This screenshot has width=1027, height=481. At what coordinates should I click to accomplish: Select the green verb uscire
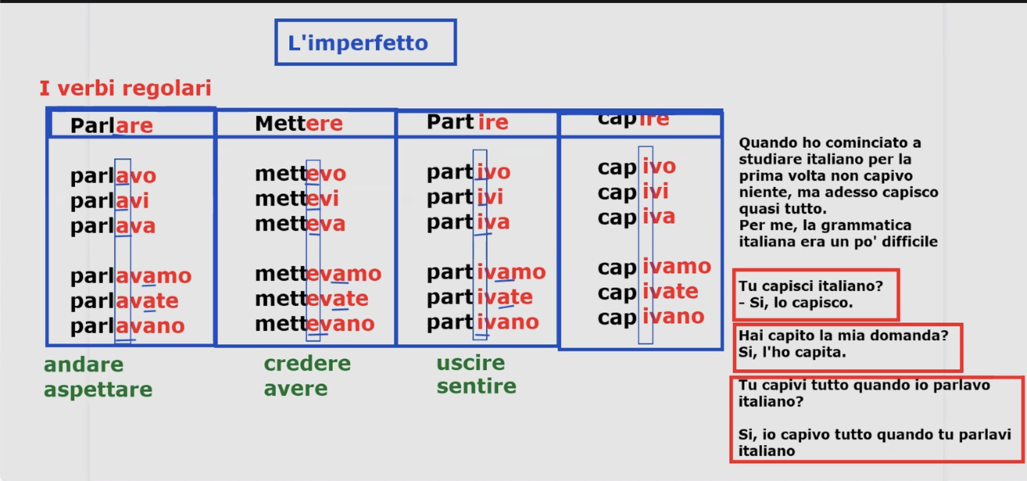(x=471, y=363)
